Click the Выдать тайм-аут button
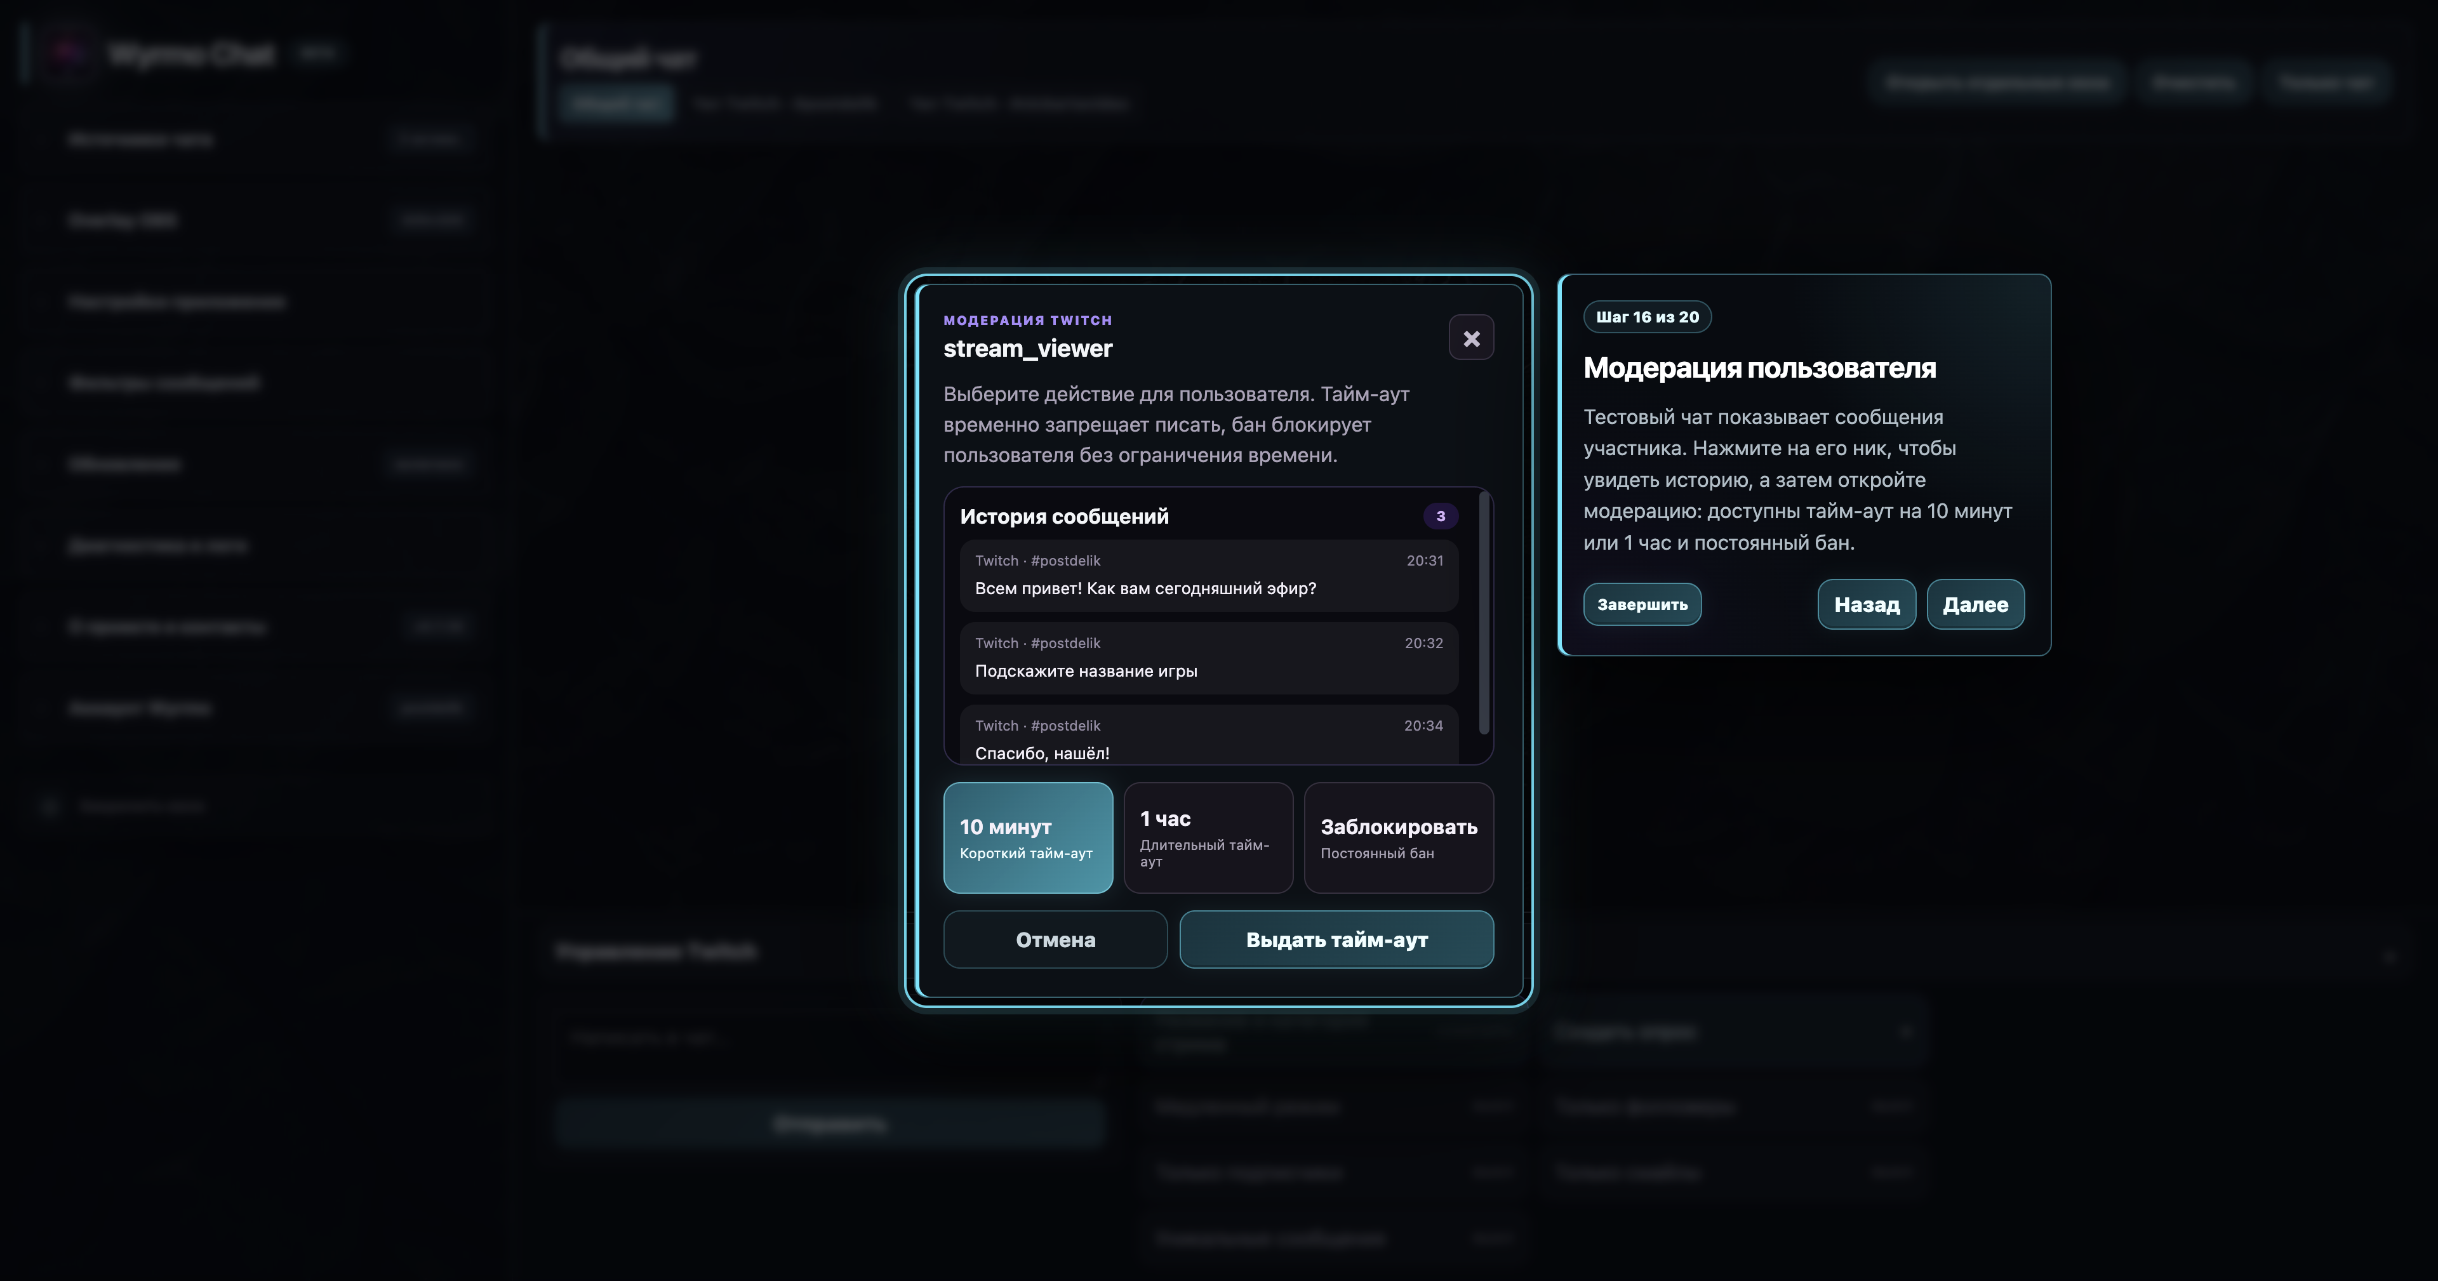 tap(1336, 939)
